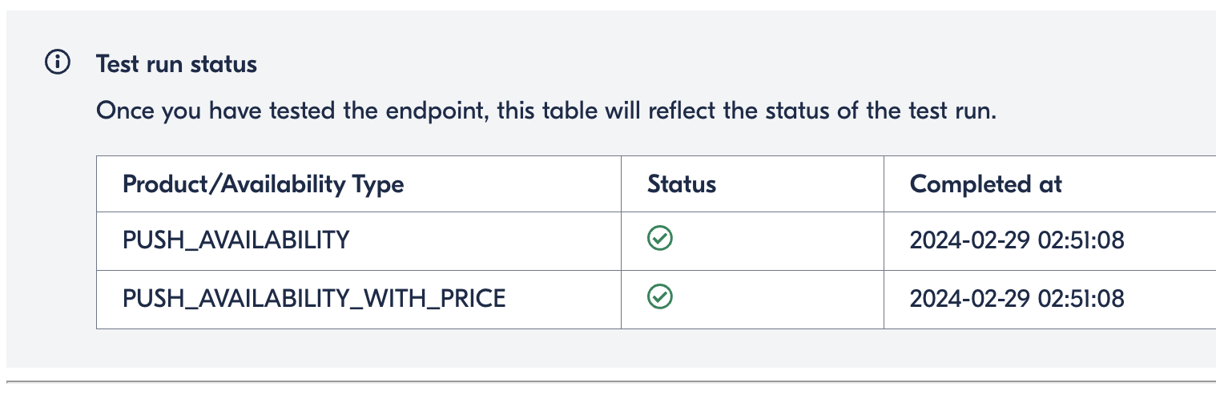Click the "Completed at" column header
The image size is (1216, 399).
click(x=985, y=184)
